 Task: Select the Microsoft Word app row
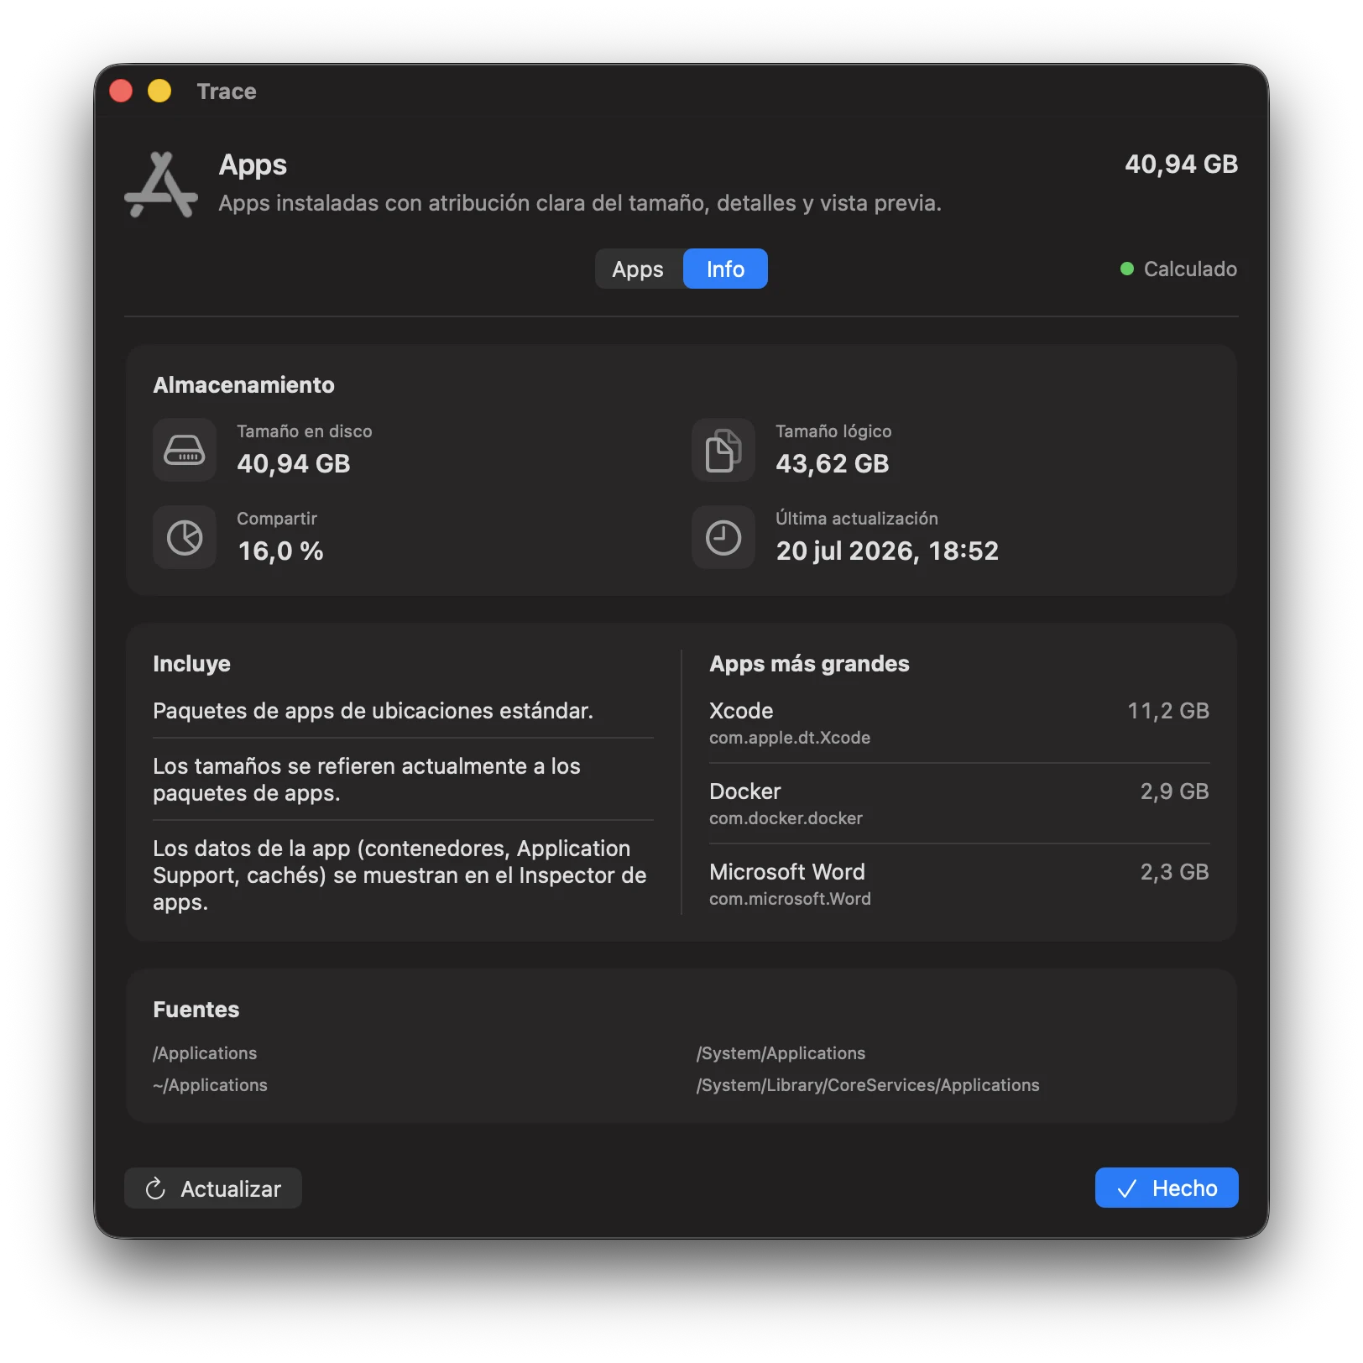[x=959, y=884]
